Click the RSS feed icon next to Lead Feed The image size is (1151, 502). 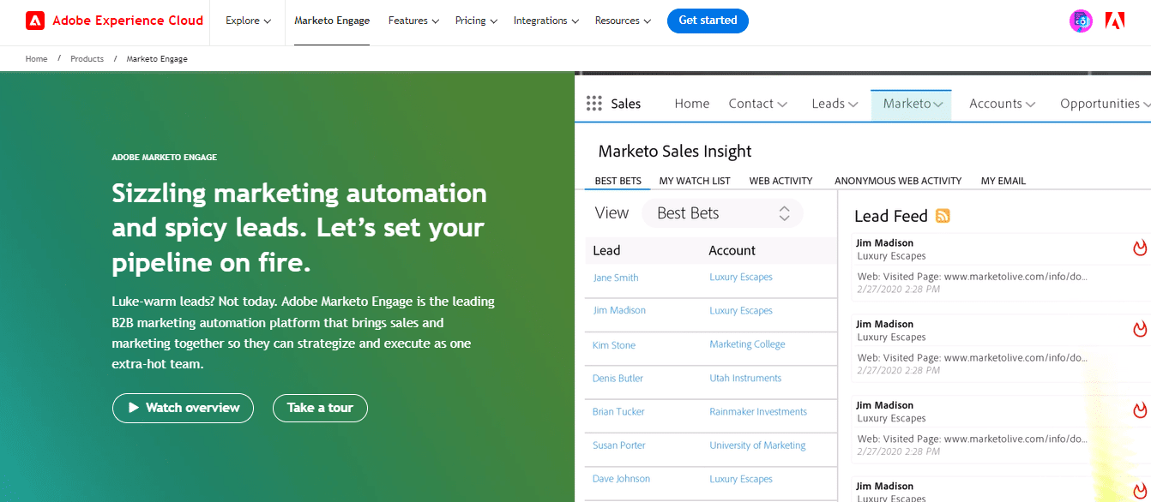(943, 216)
